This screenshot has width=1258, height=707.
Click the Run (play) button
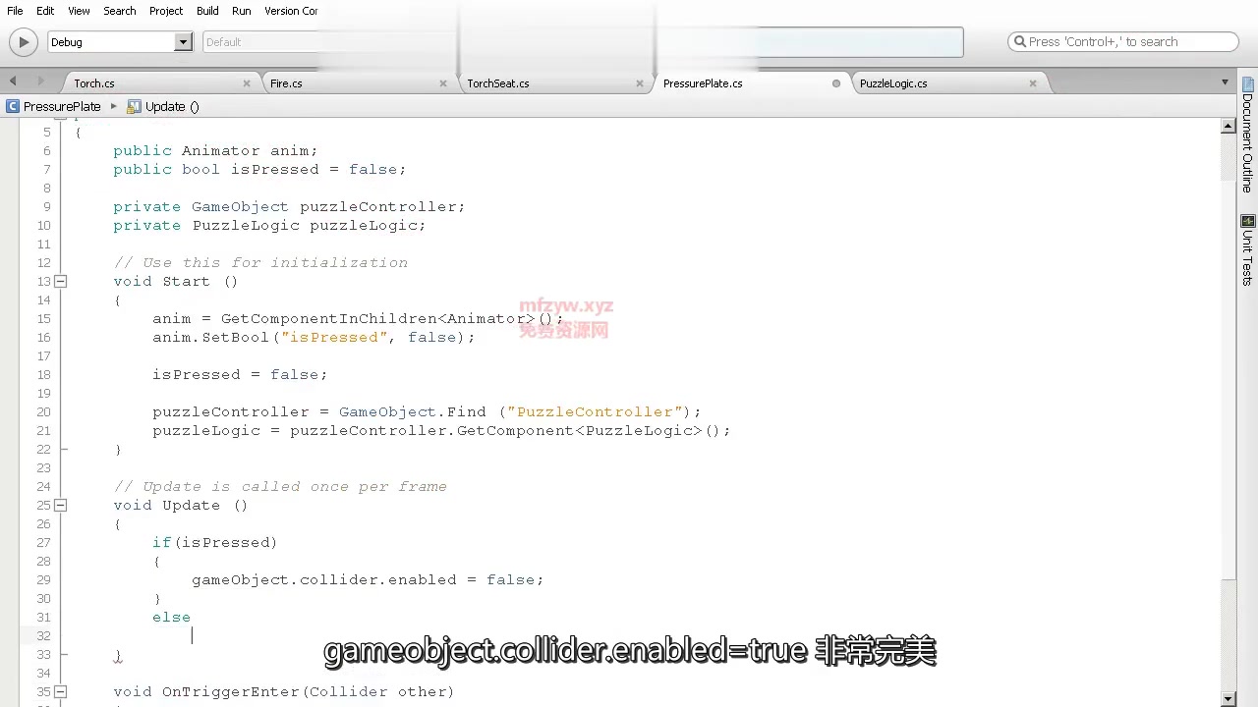click(23, 41)
